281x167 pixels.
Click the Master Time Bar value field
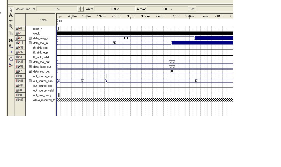(x=57, y=9)
